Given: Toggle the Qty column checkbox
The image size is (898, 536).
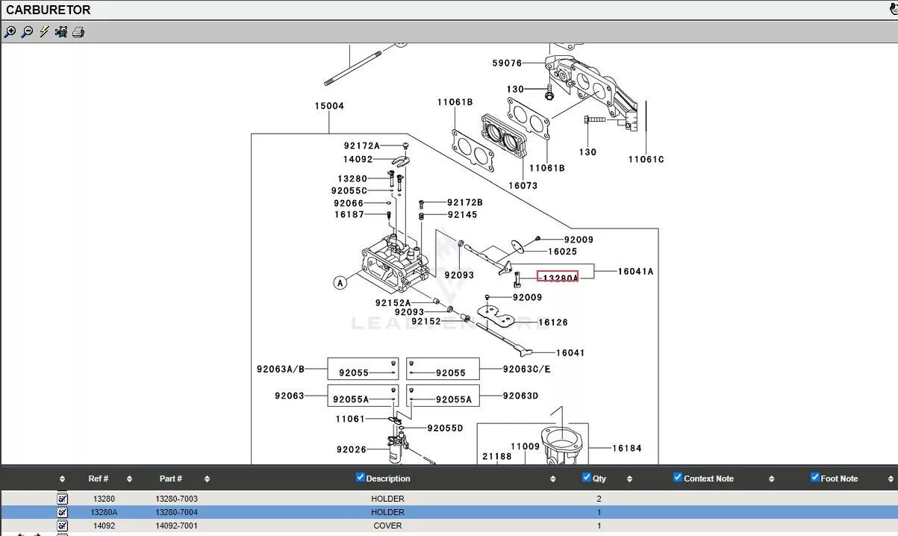Looking at the screenshot, I should 586,478.
